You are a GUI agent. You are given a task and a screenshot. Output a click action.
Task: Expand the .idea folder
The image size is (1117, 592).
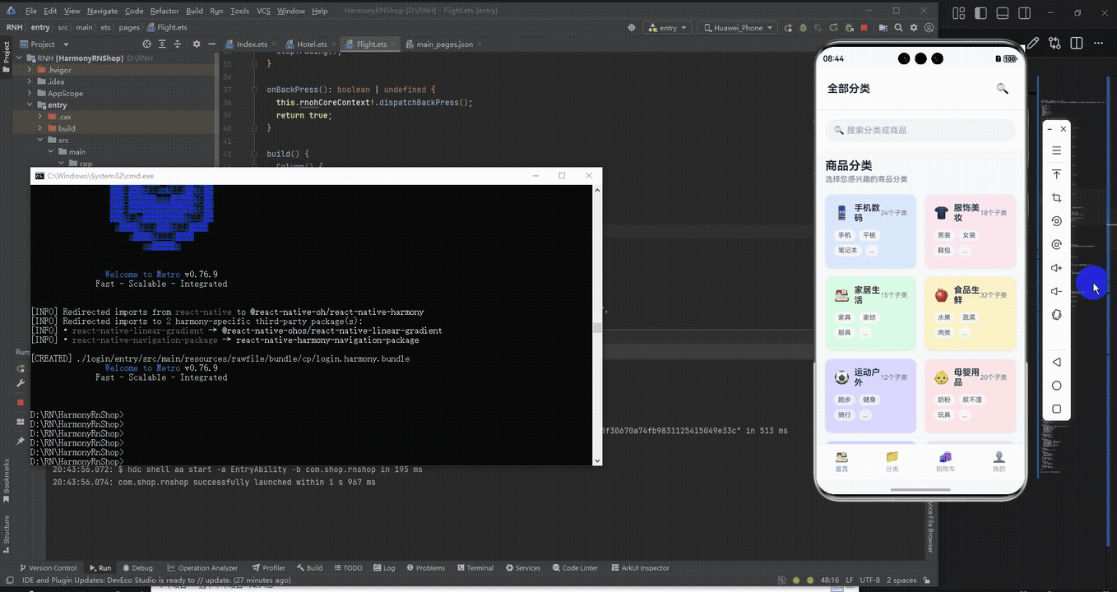(x=30, y=81)
